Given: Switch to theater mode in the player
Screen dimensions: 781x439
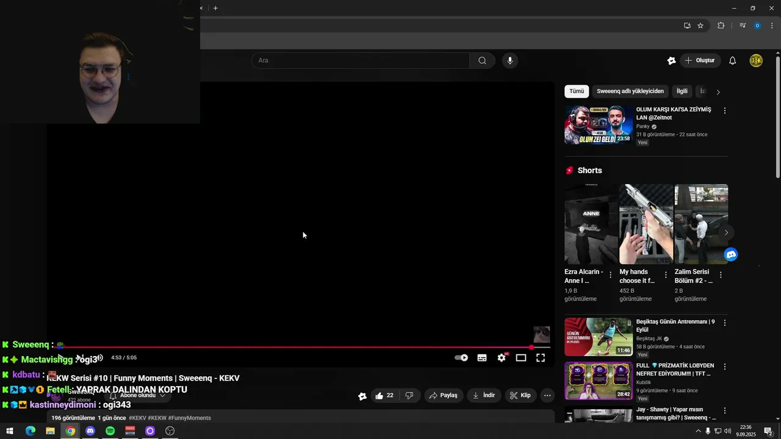Looking at the screenshot, I should tap(521, 358).
